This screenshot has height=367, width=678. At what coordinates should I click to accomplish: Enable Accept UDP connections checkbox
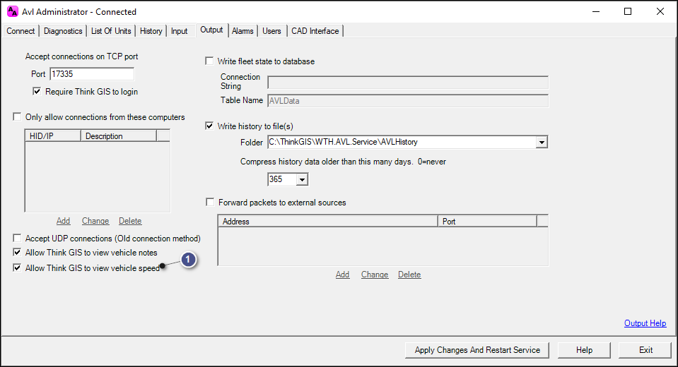[x=17, y=239]
